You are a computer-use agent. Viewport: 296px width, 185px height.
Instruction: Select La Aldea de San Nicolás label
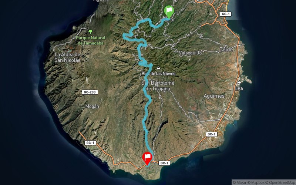[67, 57]
